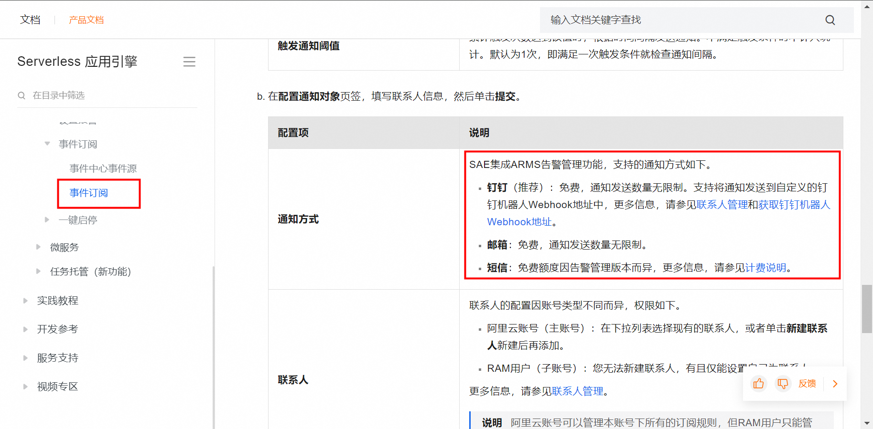Click the 说明 column header
This screenshot has width=873, height=429.
479,133
